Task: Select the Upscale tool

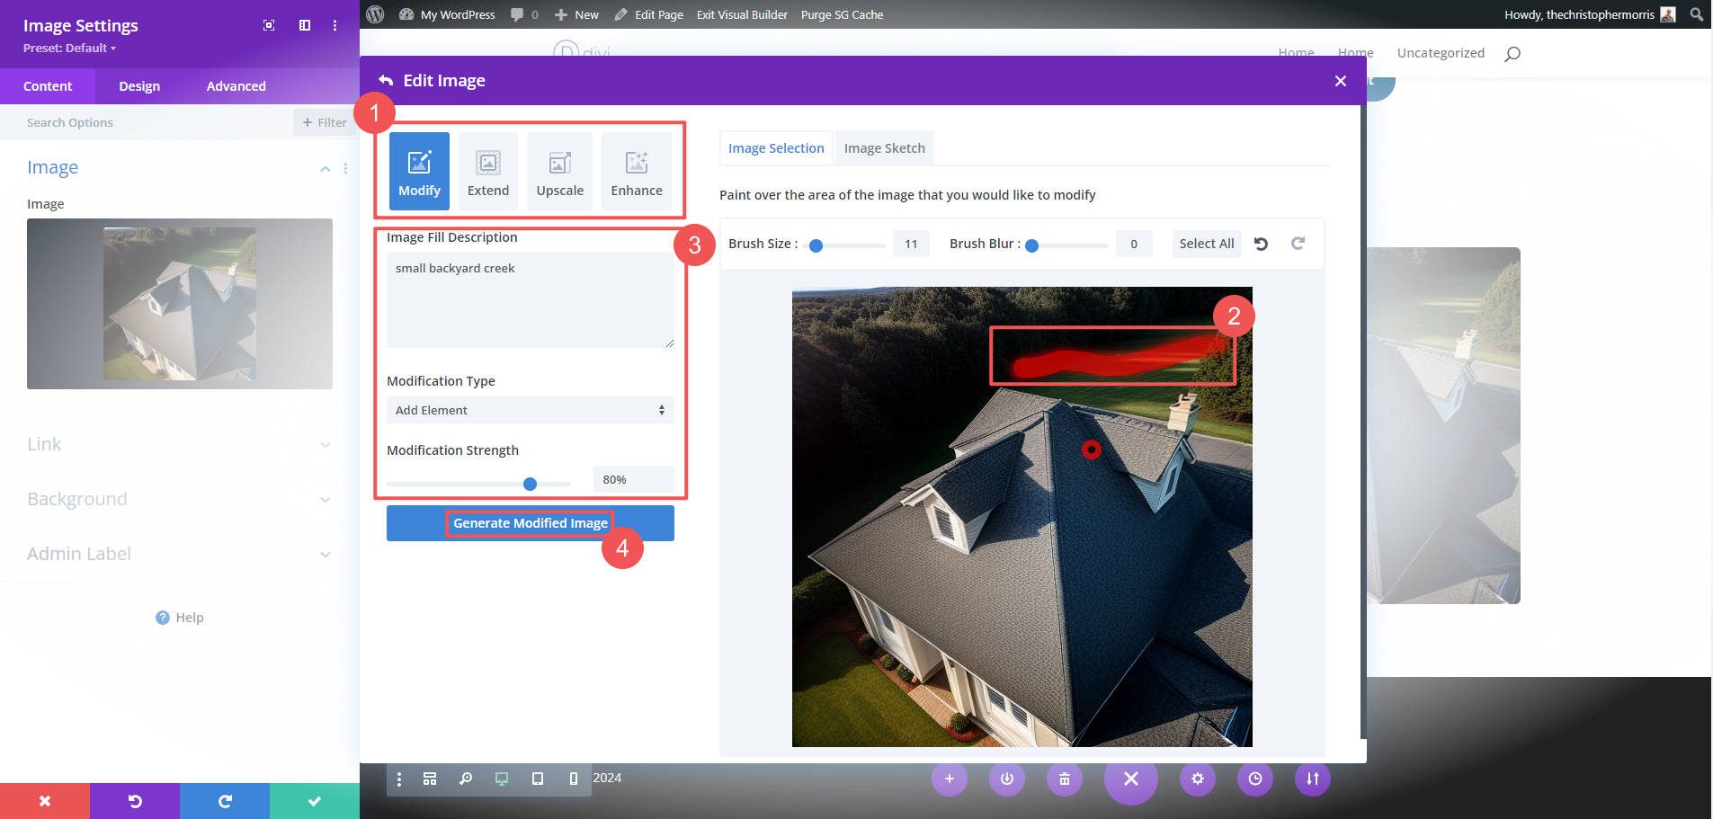Action: pos(559,171)
